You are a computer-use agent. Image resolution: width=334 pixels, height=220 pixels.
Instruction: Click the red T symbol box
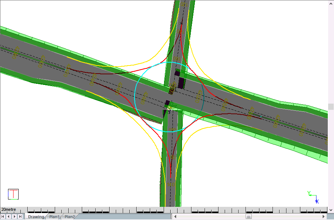pos(13,194)
